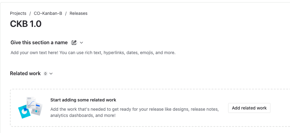Click the empty state description about release notes
This screenshot has width=290, height=133.
(x=135, y=112)
